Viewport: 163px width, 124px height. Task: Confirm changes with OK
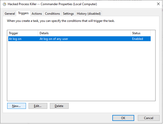pyautogui.click(x=123, y=118)
